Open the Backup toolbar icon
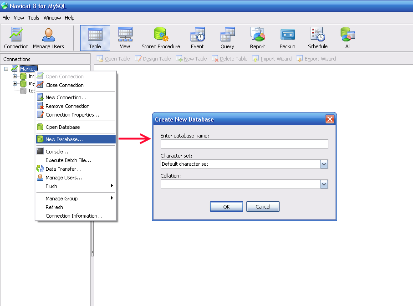 pyautogui.click(x=287, y=38)
